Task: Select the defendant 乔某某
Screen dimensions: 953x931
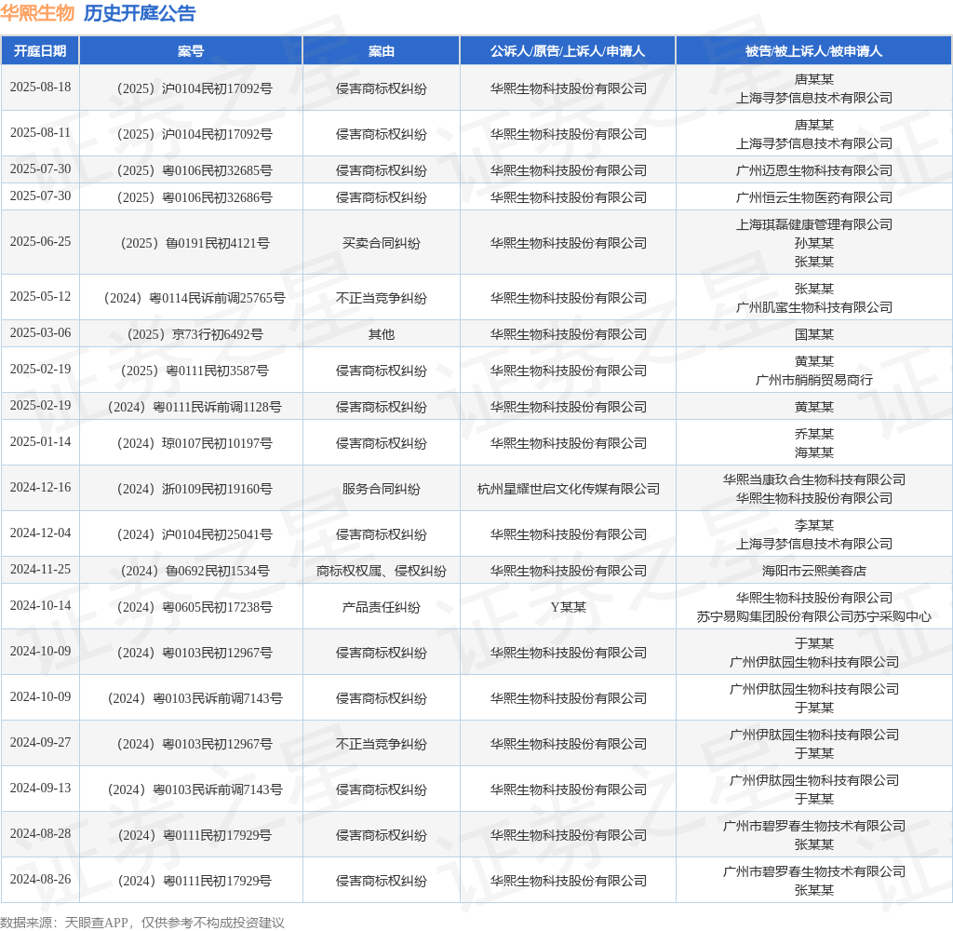Action: tap(813, 434)
